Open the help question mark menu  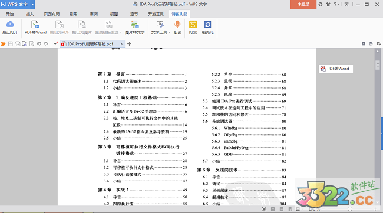(x=336, y=4)
